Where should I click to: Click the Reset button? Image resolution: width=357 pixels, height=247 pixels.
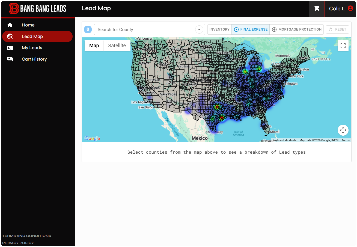pyautogui.click(x=337, y=29)
